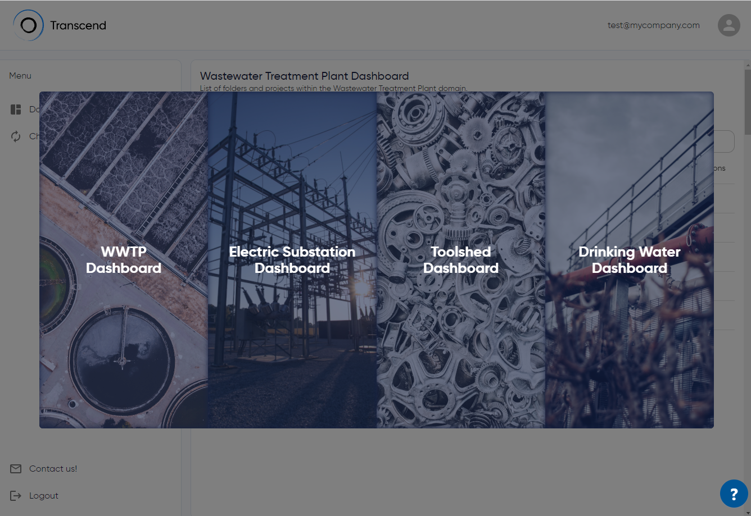The image size is (751, 516).
Task: Click the Logout exit arrow icon
Action: tap(16, 496)
